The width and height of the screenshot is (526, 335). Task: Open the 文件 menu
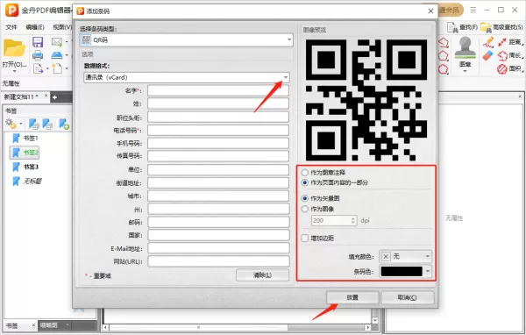click(x=11, y=27)
